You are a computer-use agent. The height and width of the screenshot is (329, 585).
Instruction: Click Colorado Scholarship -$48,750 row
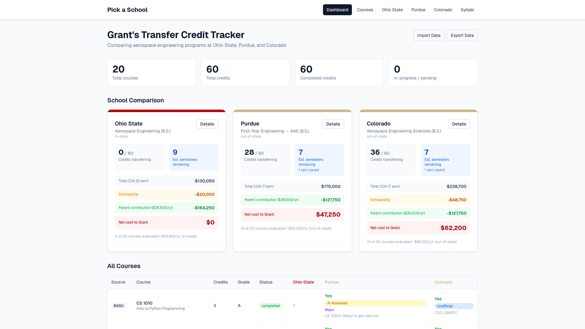click(418, 200)
